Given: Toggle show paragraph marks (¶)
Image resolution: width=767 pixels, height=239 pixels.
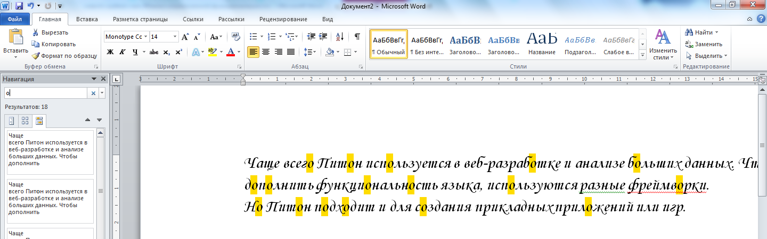Looking at the screenshot, I should pos(357,37).
